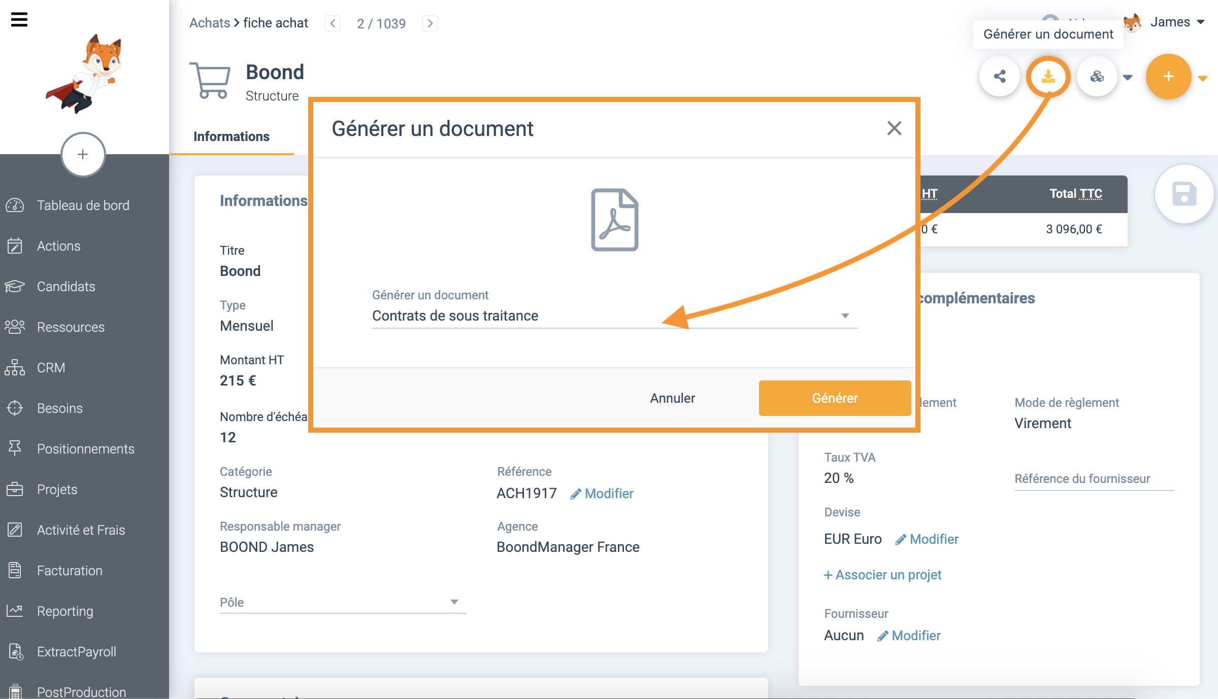This screenshot has height=699, width=1218.
Task: Click BoondManager France agency value
Action: click(568, 547)
